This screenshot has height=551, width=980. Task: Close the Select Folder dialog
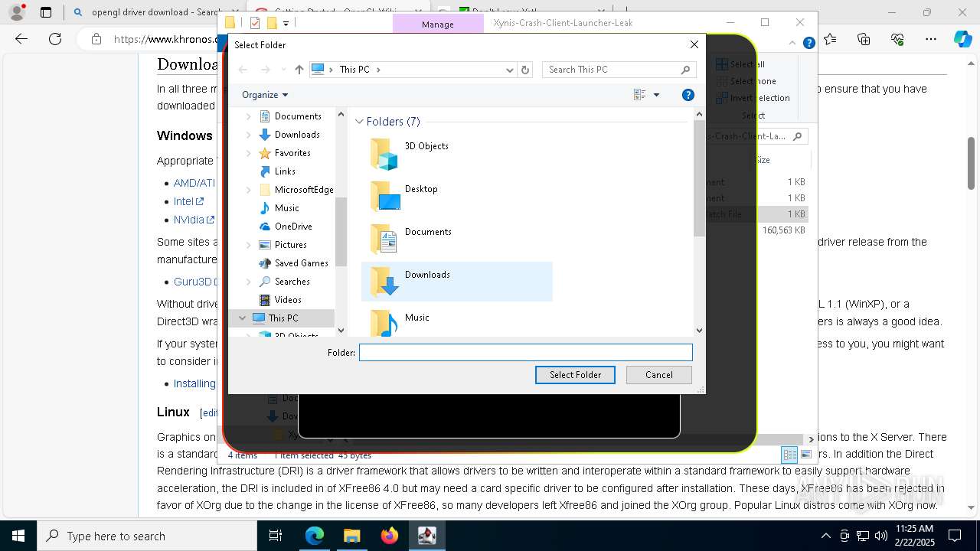tap(694, 44)
